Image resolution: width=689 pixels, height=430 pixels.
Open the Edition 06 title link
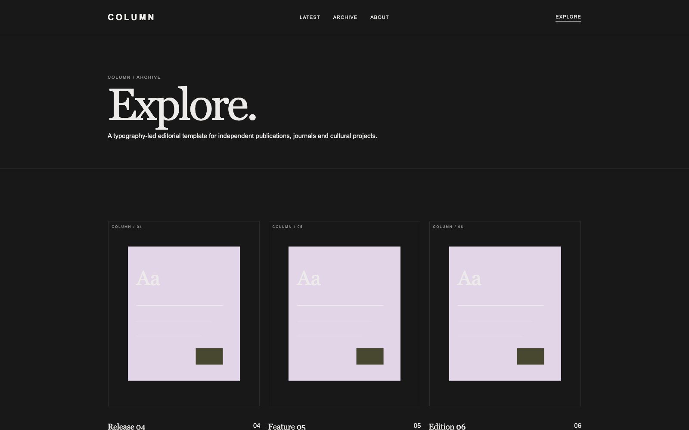(x=447, y=426)
